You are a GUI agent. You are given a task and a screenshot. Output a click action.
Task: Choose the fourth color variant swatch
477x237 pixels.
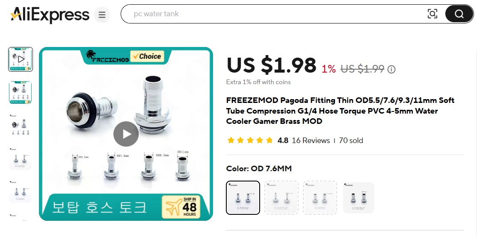coord(358,197)
